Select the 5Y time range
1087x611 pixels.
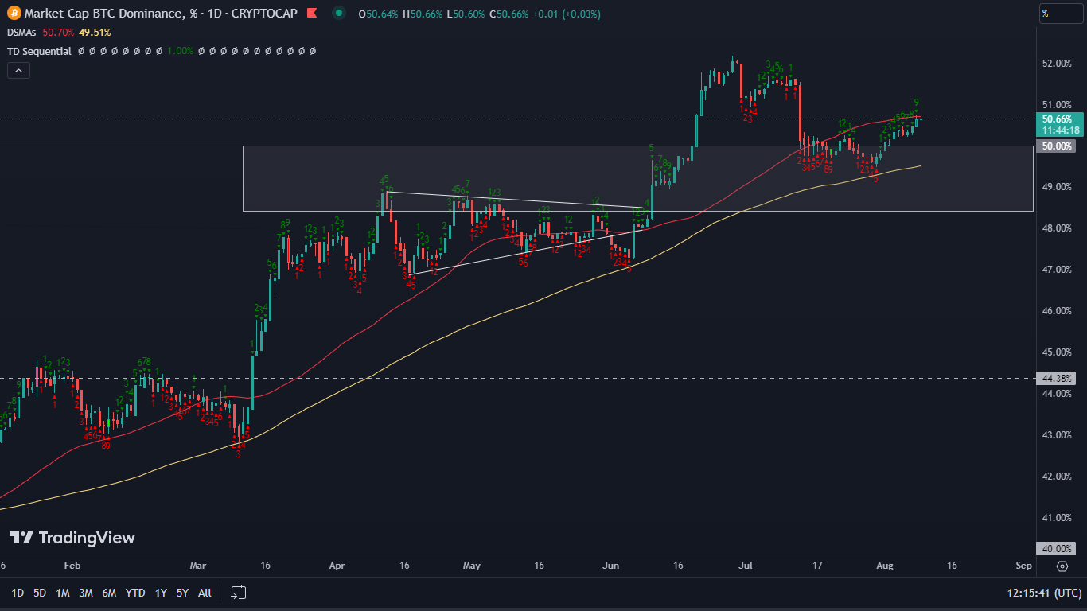tap(182, 593)
